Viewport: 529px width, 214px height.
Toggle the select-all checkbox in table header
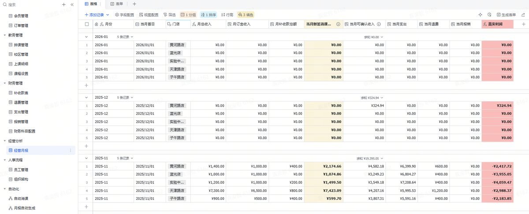[x=86, y=24]
